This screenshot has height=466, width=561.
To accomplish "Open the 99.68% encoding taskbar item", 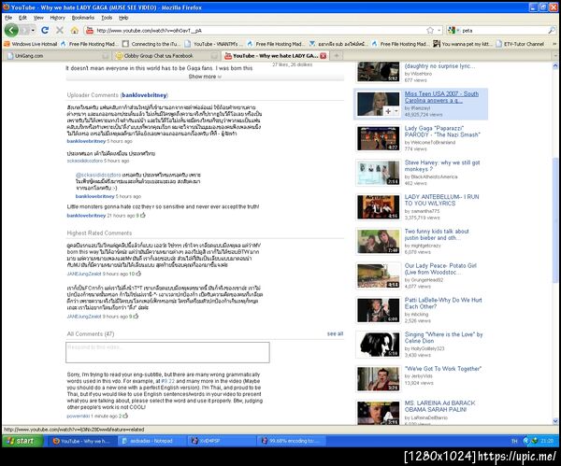I will [x=291, y=441].
